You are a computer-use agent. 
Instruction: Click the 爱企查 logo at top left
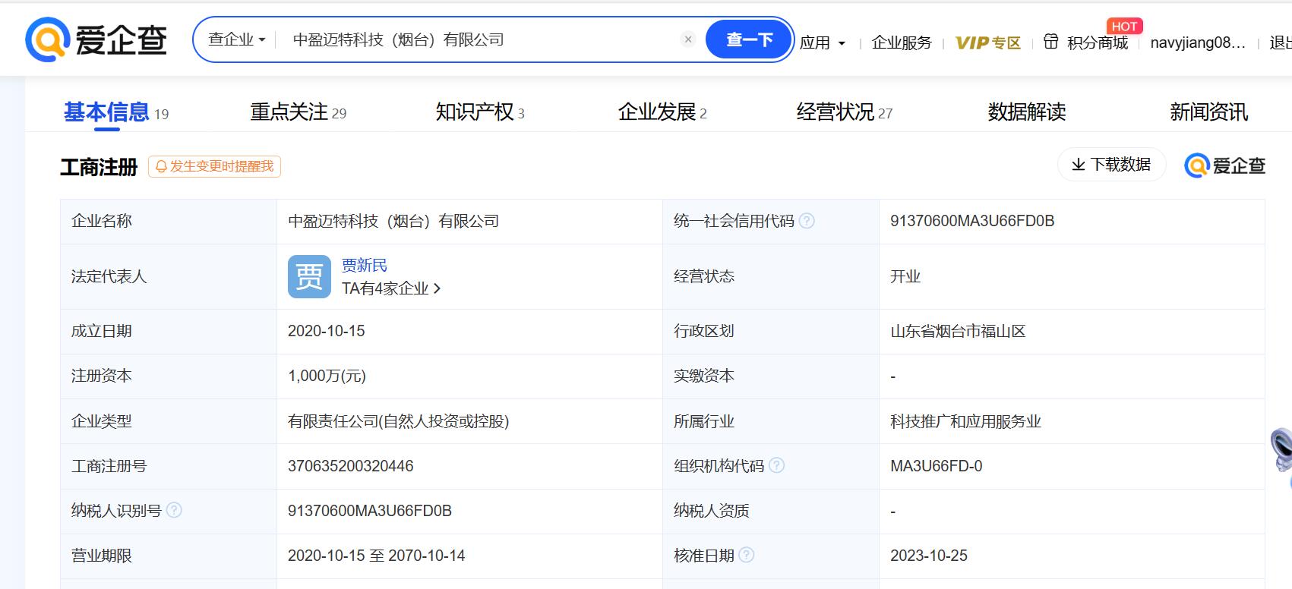click(x=96, y=39)
